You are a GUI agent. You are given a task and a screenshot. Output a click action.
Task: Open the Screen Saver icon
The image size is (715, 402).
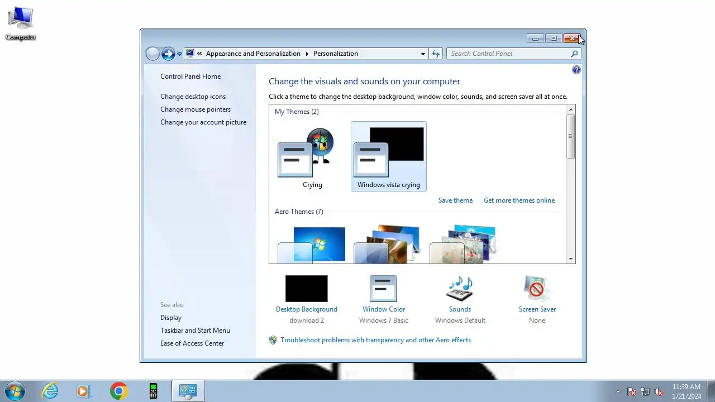[537, 289]
